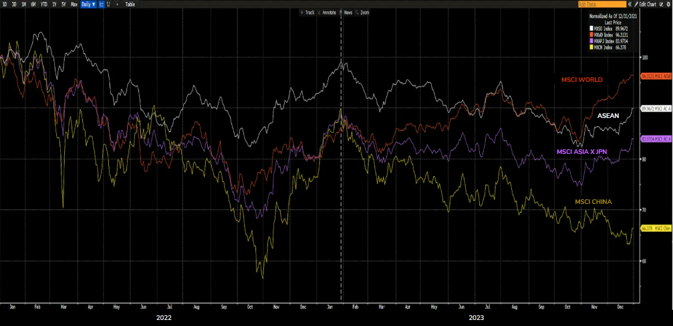673x326 pixels.
Task: Click the 100 y-axis value
Action: pos(645,57)
